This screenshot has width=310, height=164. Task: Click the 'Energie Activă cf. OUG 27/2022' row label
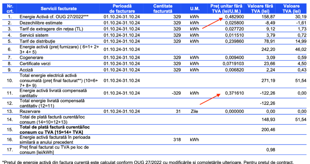pos(54,17)
